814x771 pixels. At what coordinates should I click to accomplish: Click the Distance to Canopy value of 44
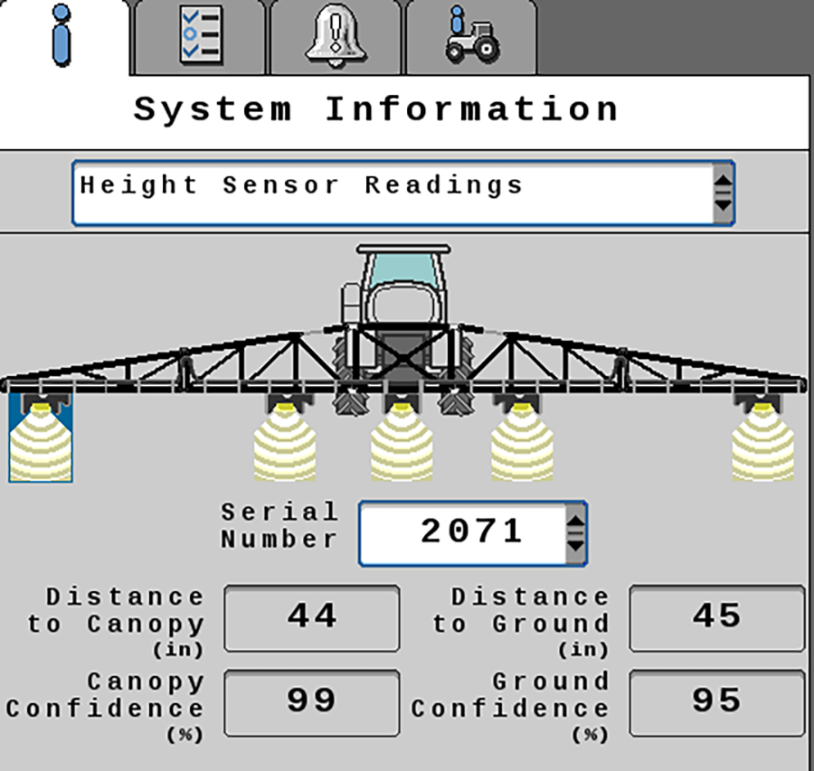click(x=311, y=618)
